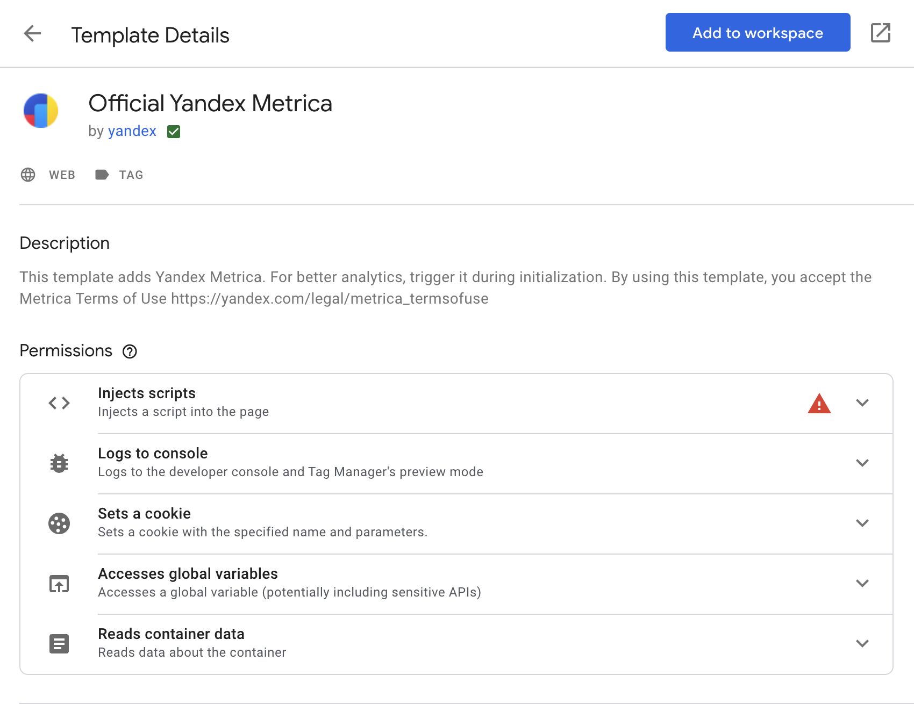Expand the Accesses global variables chevron
The image size is (914, 704).
tap(862, 584)
